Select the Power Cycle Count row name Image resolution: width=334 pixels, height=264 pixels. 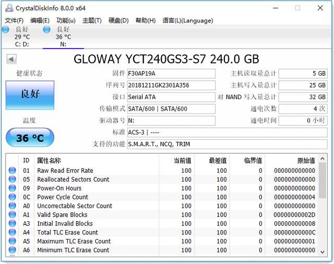coord(63,197)
